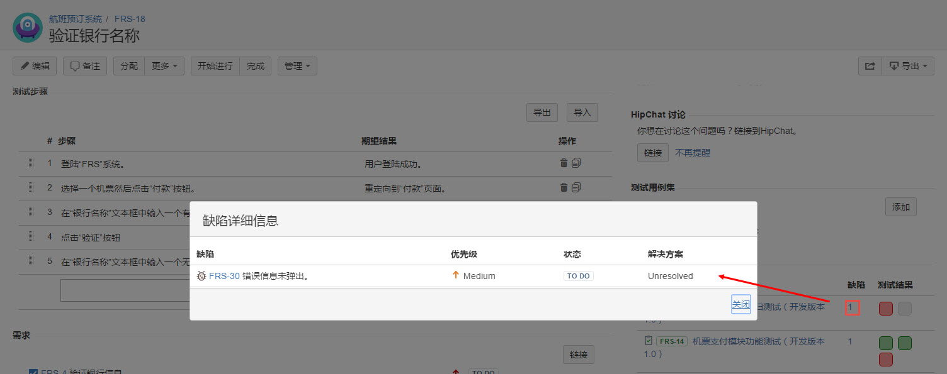Click defect count 1 in the FRS-14 row
This screenshot has height=374, width=947.
(850, 341)
